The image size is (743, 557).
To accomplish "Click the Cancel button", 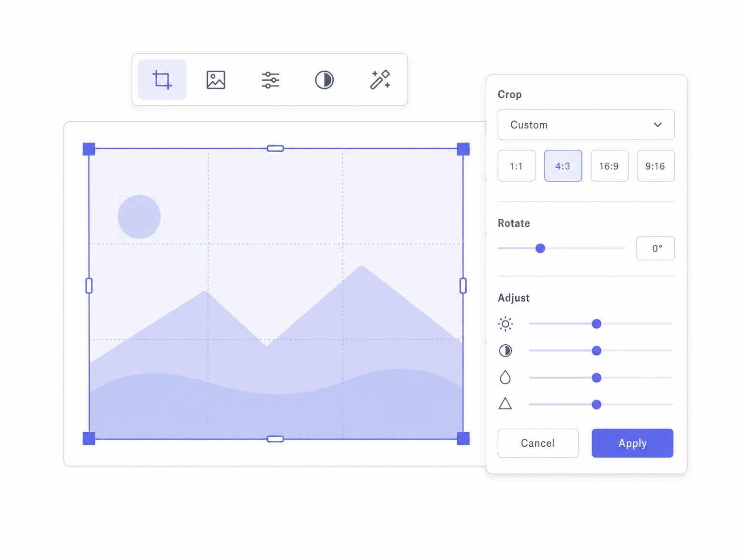I will point(538,443).
